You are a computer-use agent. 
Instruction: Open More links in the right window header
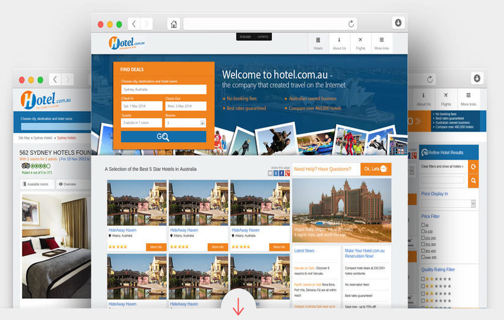point(469,99)
